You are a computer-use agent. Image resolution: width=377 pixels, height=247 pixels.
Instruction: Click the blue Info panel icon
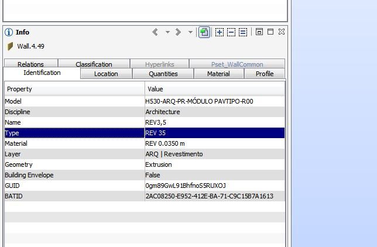[9, 32]
